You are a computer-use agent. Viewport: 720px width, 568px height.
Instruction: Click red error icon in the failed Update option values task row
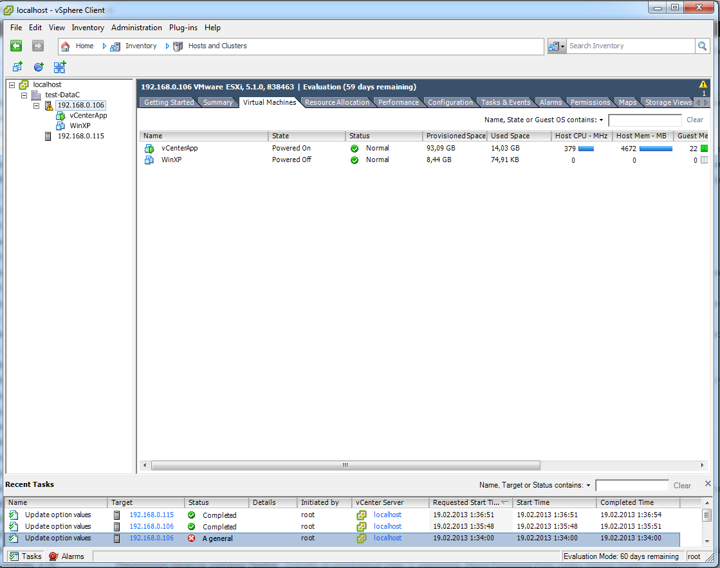(192, 538)
